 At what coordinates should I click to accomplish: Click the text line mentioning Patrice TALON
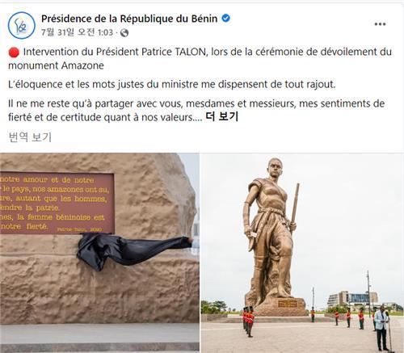point(200,52)
